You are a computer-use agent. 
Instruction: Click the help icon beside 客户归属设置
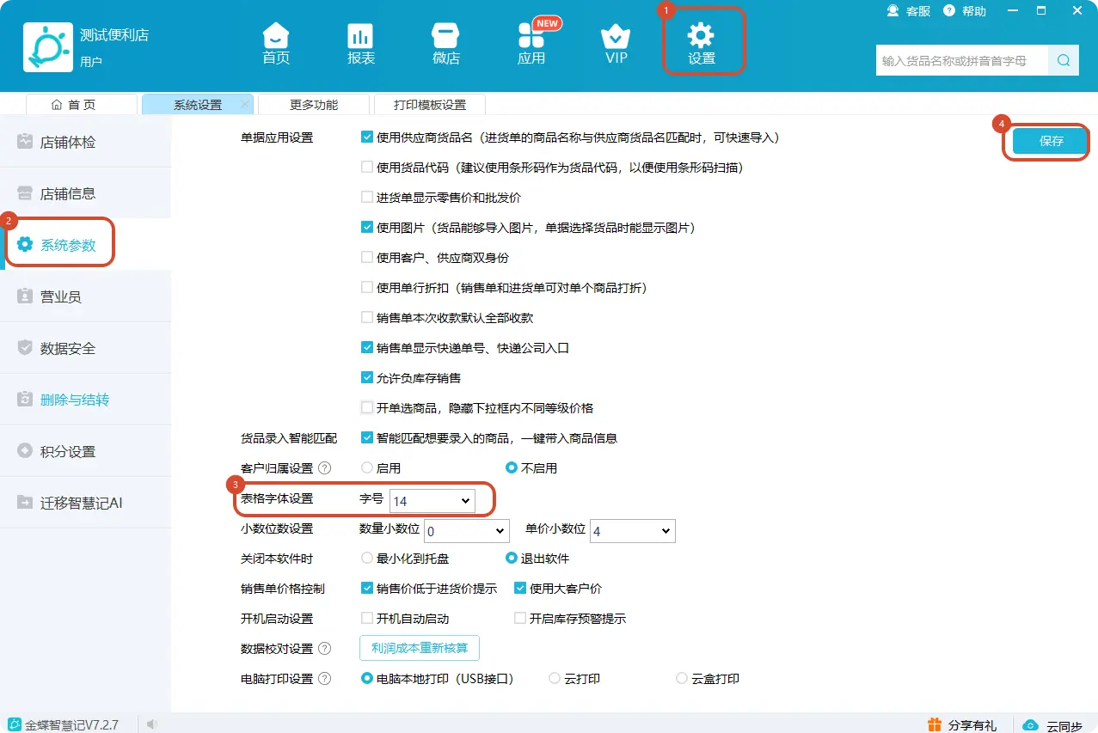coord(325,468)
